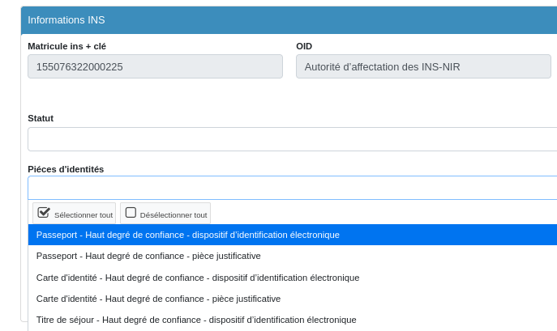Viewport: 557px width, 331px height.
Task: Click the Statut label
Action: click(x=41, y=118)
